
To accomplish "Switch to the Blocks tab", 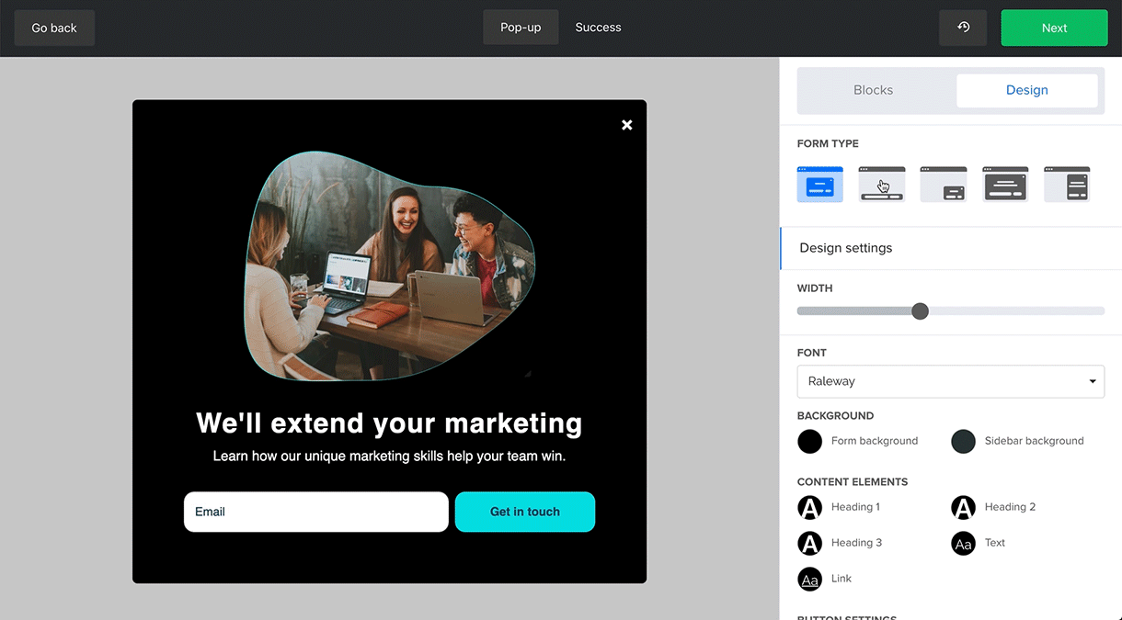I will tap(873, 89).
